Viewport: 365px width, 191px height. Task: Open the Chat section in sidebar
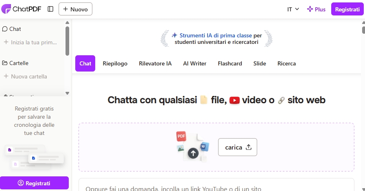pos(12,29)
